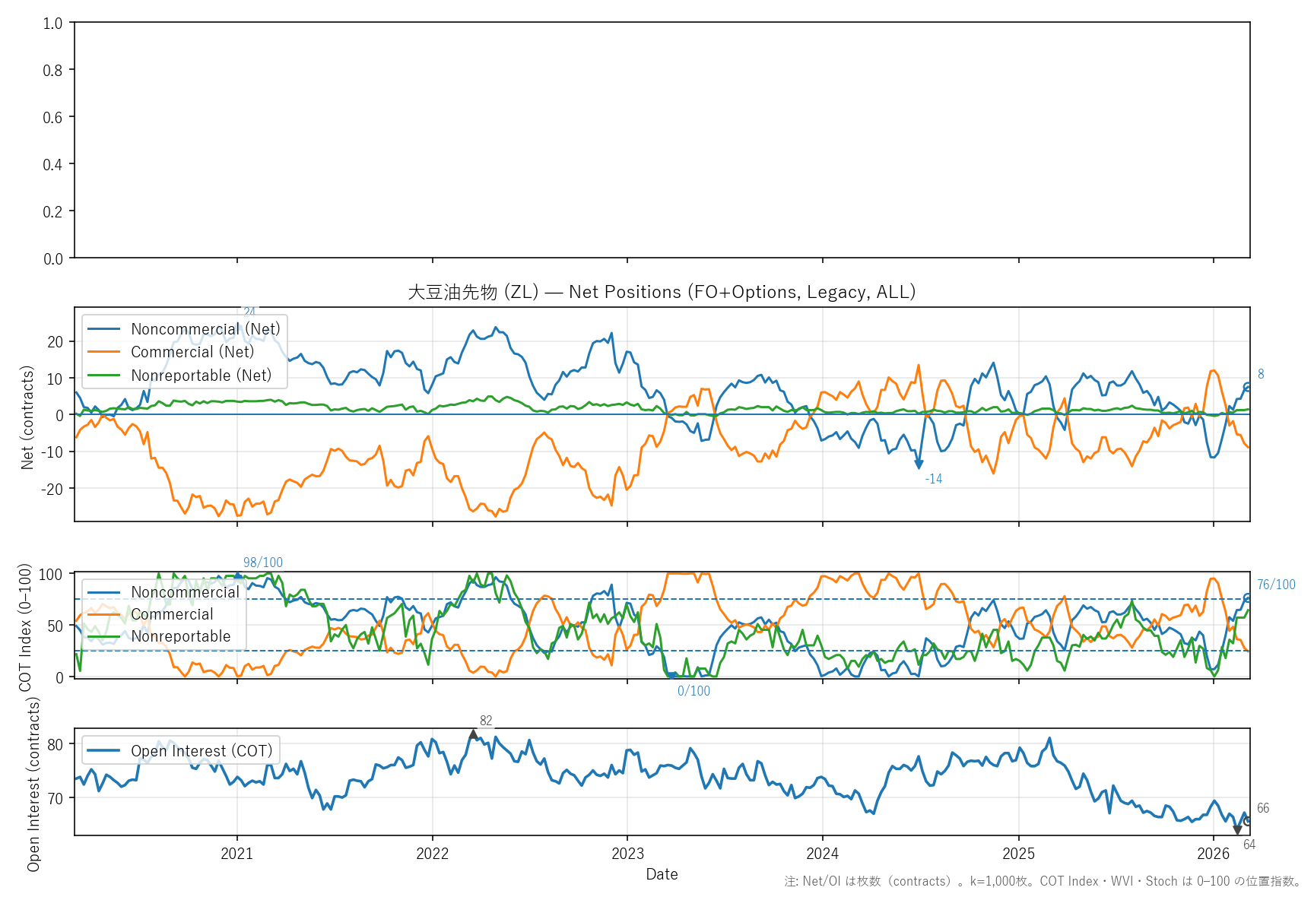Screen dimensions: 1314x897
Task: Click the 76/100 latest COT Index label
Action: click(1276, 585)
